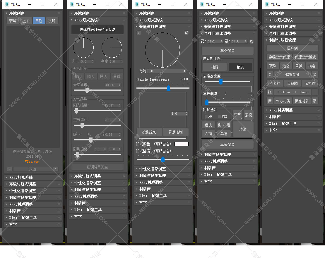The image size is (325, 258).
Task: Click the grip icon on expanded 个性化渲染调整 rollout header
Action: 254,33
